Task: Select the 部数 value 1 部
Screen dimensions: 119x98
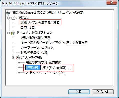Action: click(x=32, y=28)
